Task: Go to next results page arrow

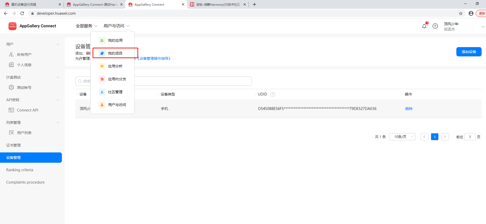Action: pos(445,137)
